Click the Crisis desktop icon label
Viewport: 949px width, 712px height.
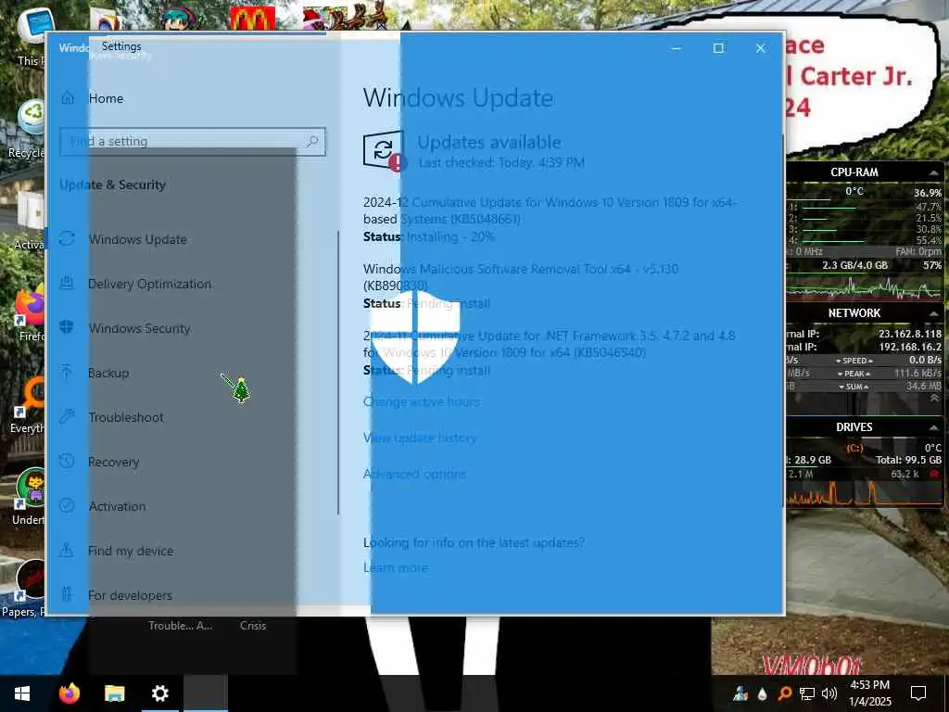pos(252,626)
